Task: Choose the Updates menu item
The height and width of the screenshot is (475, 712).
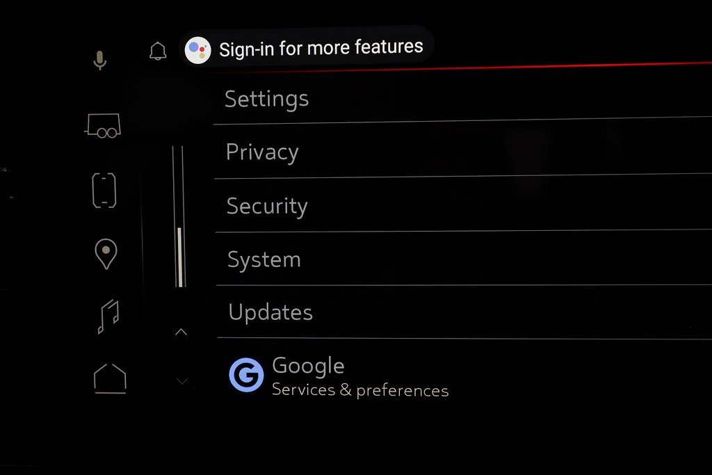Action: 464,312
